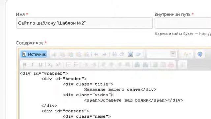
Task: Insert a bulleted list
Action: click(76, 65)
